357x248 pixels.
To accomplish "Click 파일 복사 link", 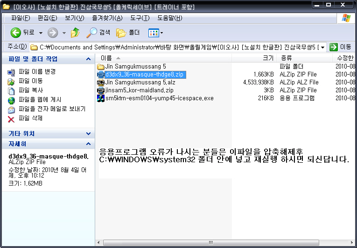I will click(31, 90).
